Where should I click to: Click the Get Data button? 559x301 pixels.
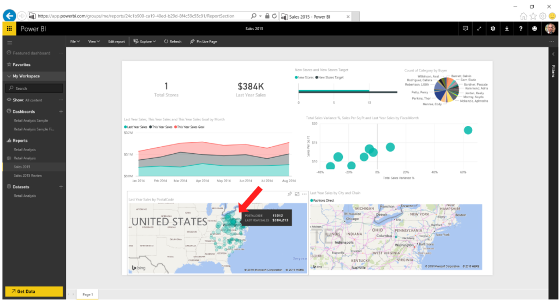pyautogui.click(x=34, y=291)
